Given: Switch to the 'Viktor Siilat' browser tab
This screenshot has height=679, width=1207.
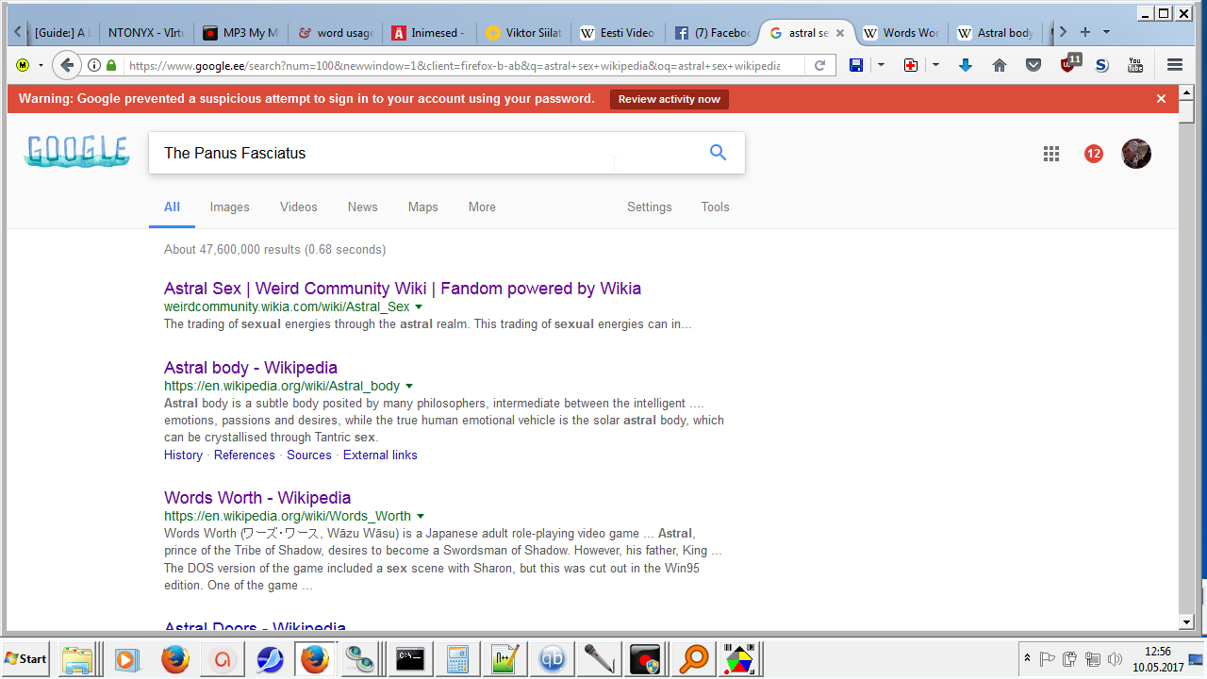Looking at the screenshot, I should click(x=523, y=33).
